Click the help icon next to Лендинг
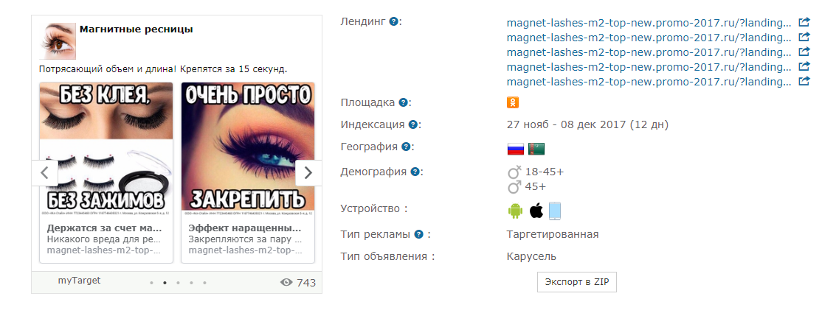 tap(393, 22)
